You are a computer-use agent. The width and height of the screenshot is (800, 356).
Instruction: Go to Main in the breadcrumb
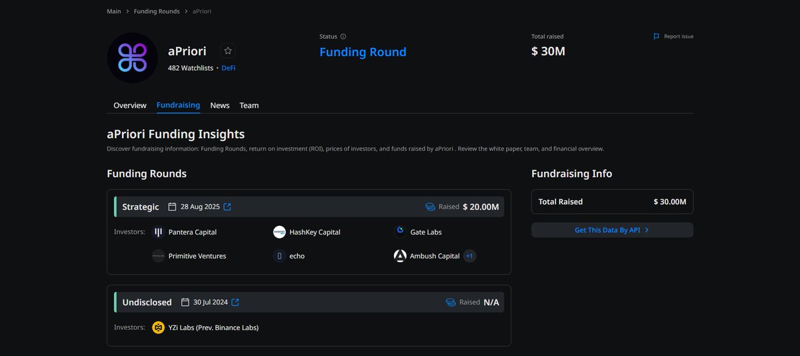[x=114, y=11]
